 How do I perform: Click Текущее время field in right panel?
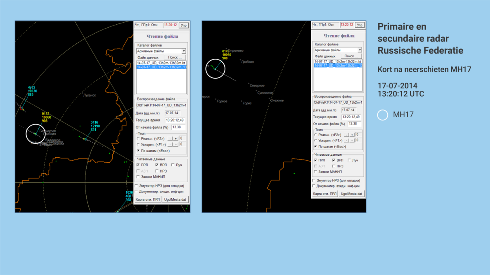(x=351, y=117)
